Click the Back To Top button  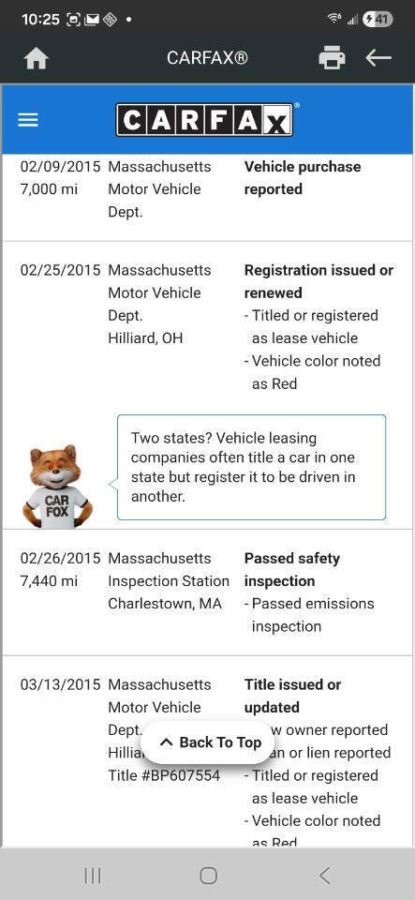pyautogui.click(x=209, y=742)
